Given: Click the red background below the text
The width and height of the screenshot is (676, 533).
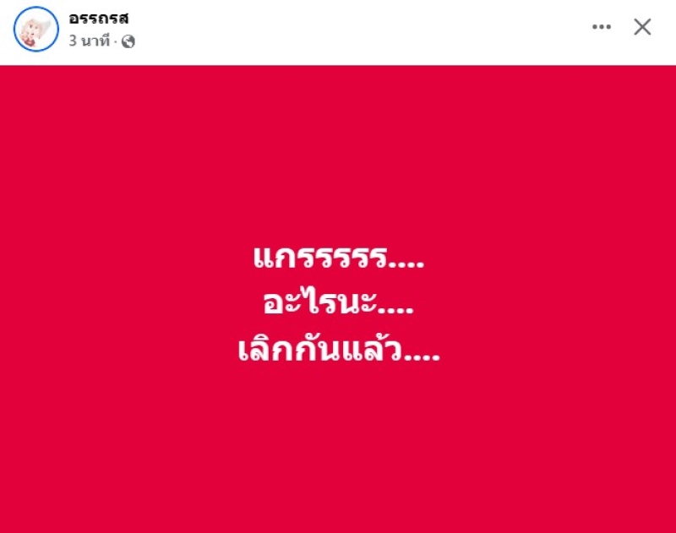Looking at the screenshot, I should (338, 449).
